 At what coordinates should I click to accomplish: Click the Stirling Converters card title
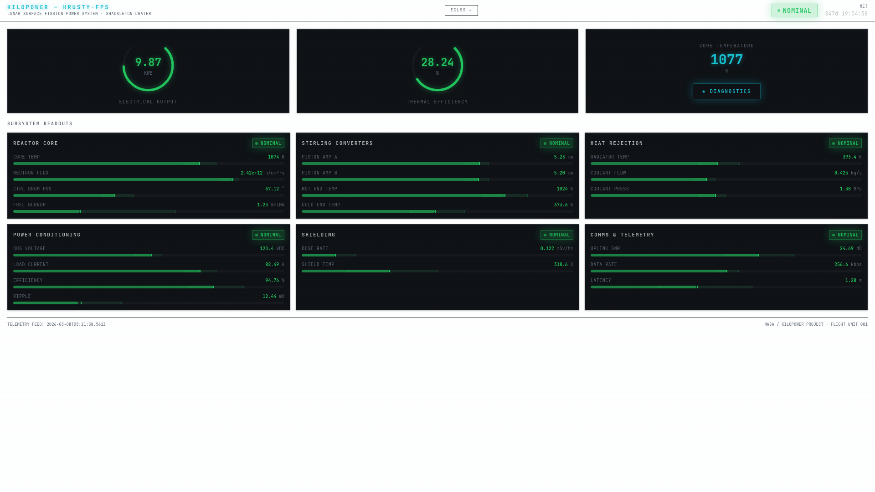click(x=337, y=143)
